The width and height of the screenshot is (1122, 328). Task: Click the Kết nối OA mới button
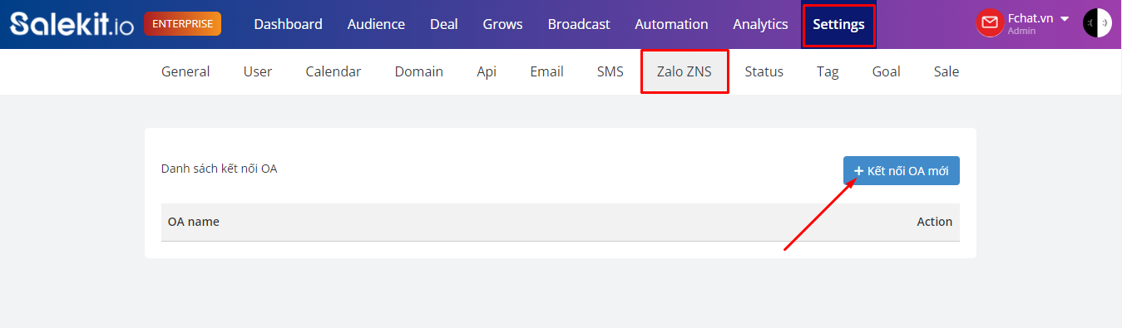coord(901,170)
